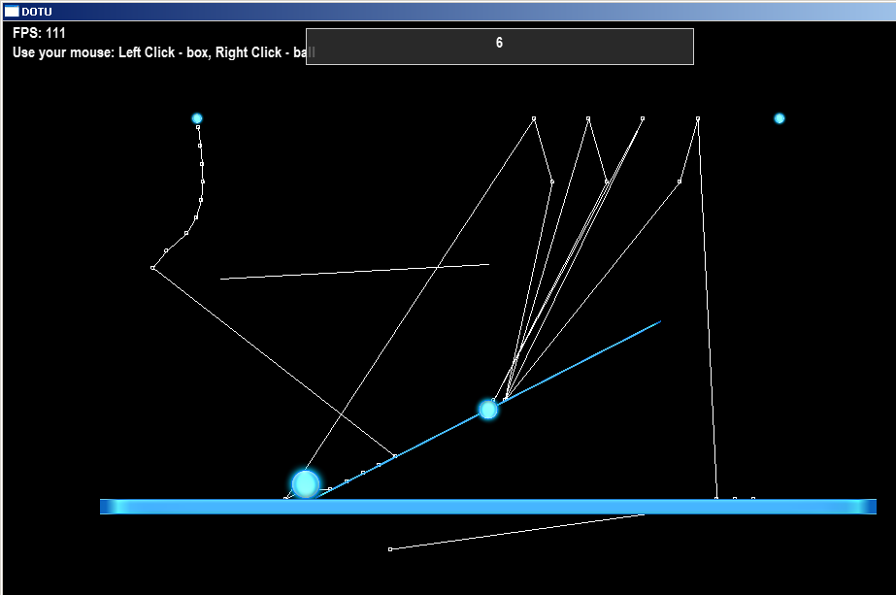Click the long horizontal white line in the middle
The width and height of the screenshot is (896, 595).
coord(354,272)
